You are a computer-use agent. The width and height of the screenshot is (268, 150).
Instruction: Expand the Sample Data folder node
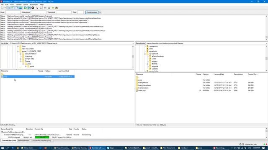click(21, 59)
